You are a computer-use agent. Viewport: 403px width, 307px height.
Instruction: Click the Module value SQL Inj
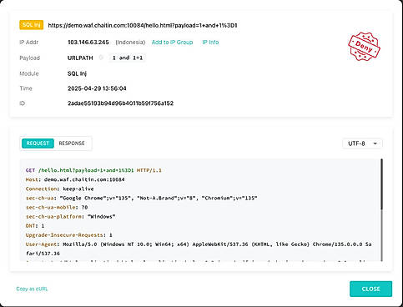click(77, 73)
